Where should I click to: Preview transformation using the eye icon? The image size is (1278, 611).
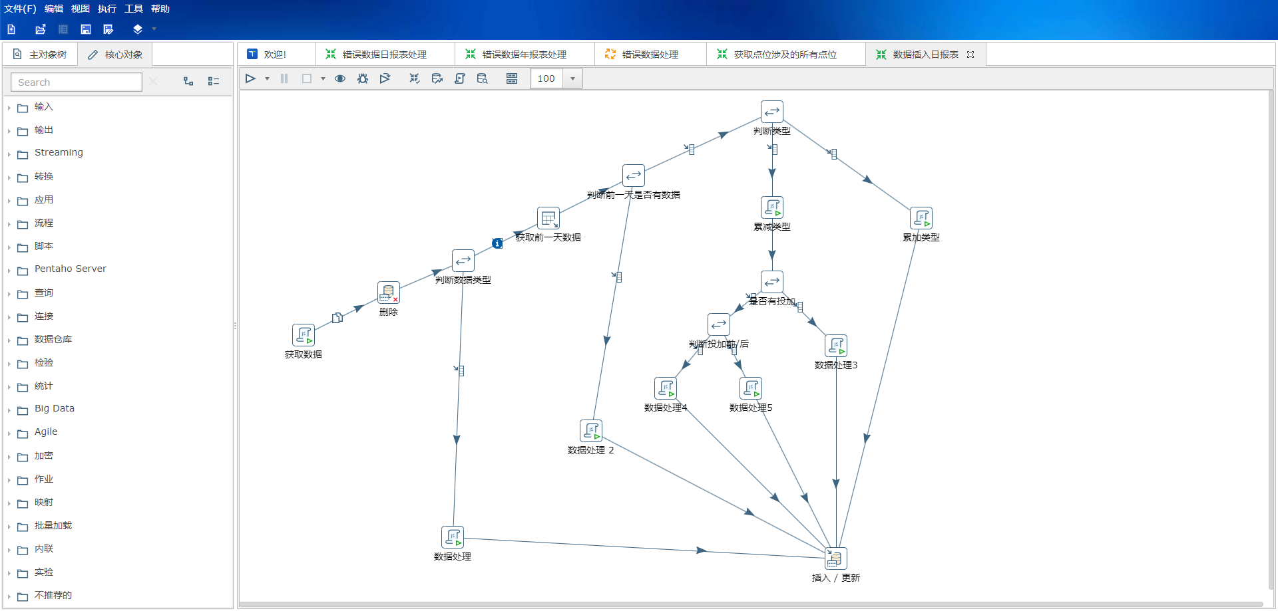340,78
